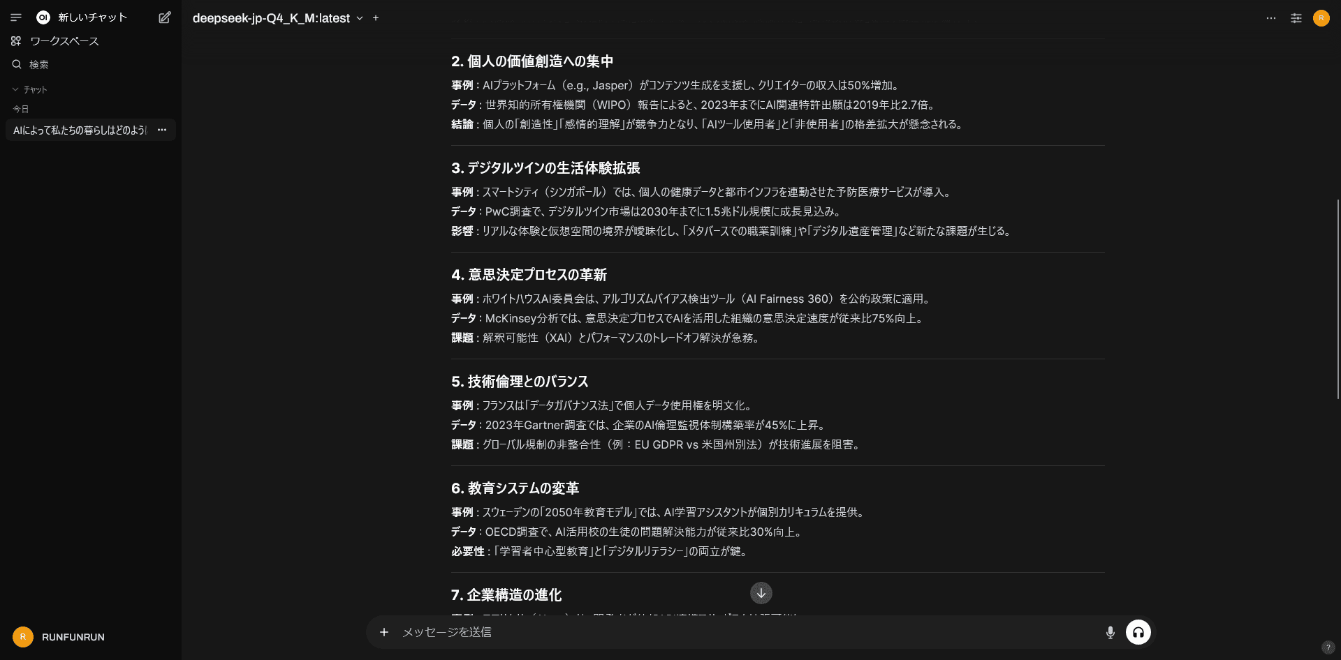Click heading 7. 企業構造の進化

tap(506, 595)
